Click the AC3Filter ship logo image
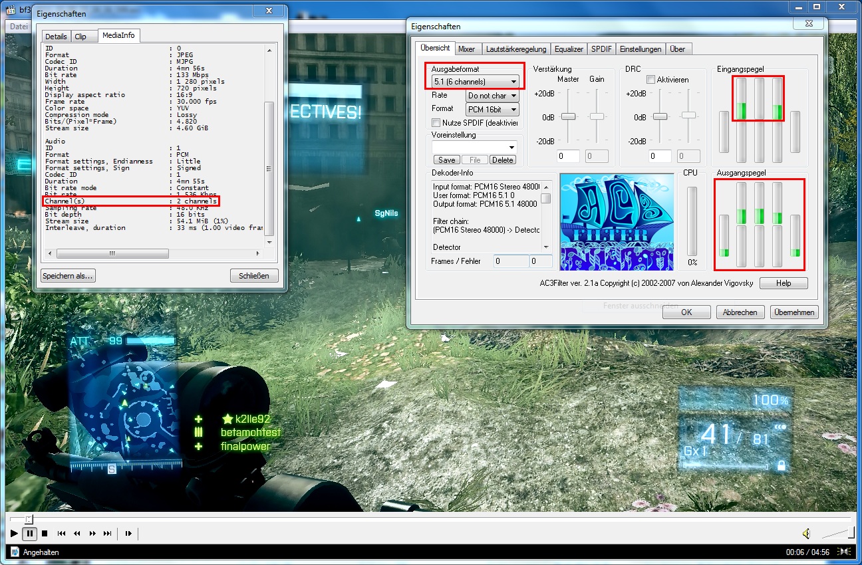The width and height of the screenshot is (862, 565). coord(617,222)
